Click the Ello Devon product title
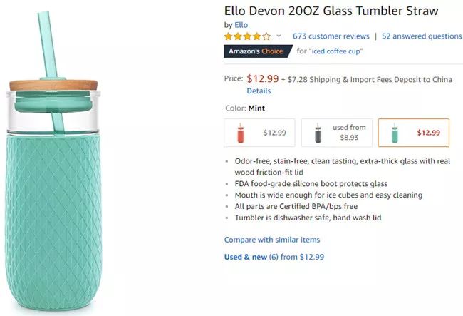This screenshot has height=316, width=463. [x=331, y=11]
